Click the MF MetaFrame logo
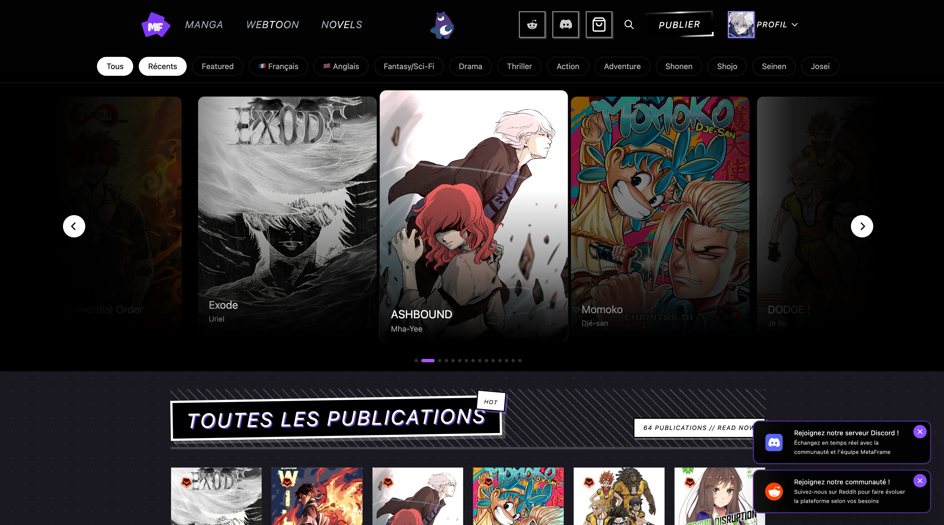The width and height of the screenshot is (944, 525). point(156,25)
